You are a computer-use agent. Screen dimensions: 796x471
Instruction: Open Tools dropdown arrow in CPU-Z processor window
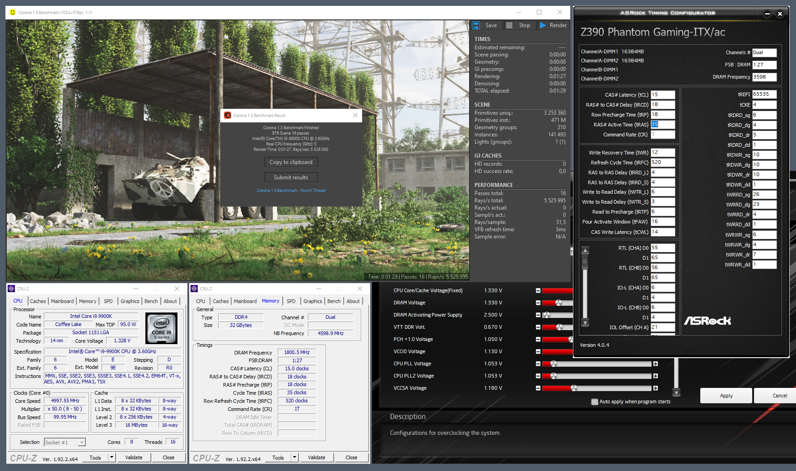(x=112, y=457)
